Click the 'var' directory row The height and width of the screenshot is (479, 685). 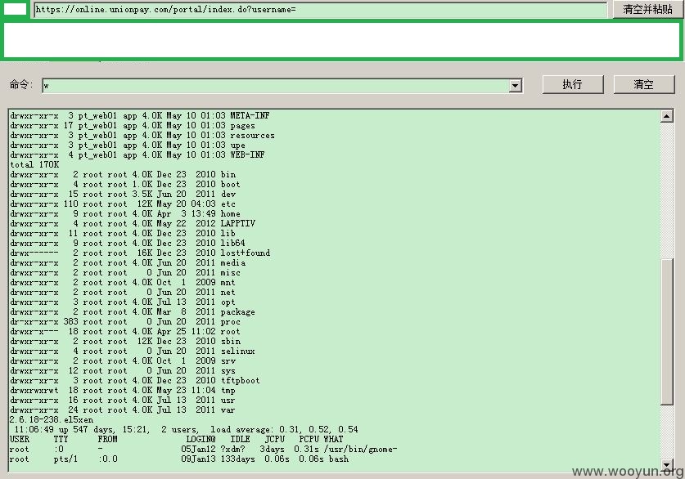pyautogui.click(x=123, y=410)
